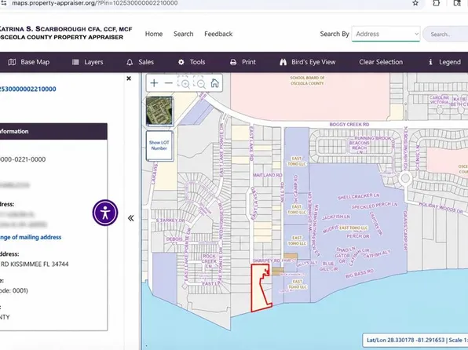Viewport: 468px width, 350px height.
Task: Open the Tools menu
Action: [x=192, y=62]
